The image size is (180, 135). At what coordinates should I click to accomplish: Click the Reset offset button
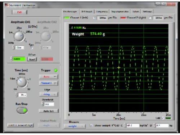click(x=32, y=59)
